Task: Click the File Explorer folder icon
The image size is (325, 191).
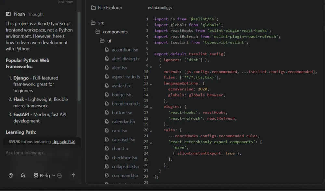Action: click(x=93, y=8)
